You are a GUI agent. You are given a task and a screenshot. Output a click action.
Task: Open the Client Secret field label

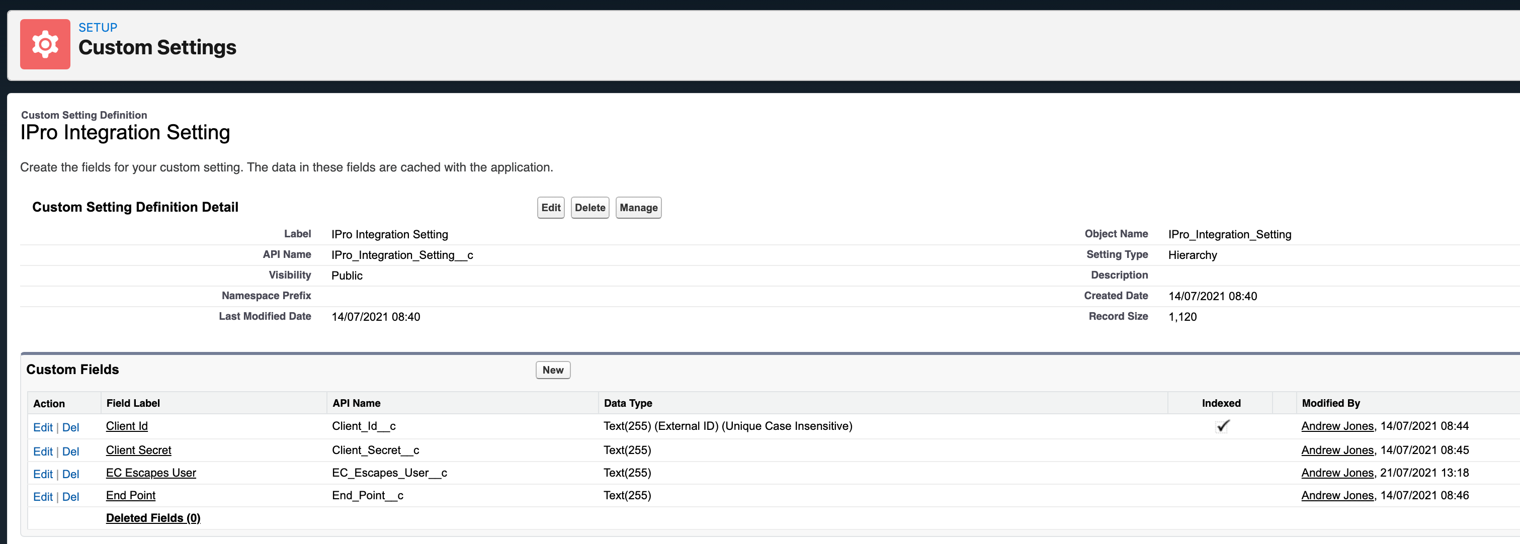[139, 450]
